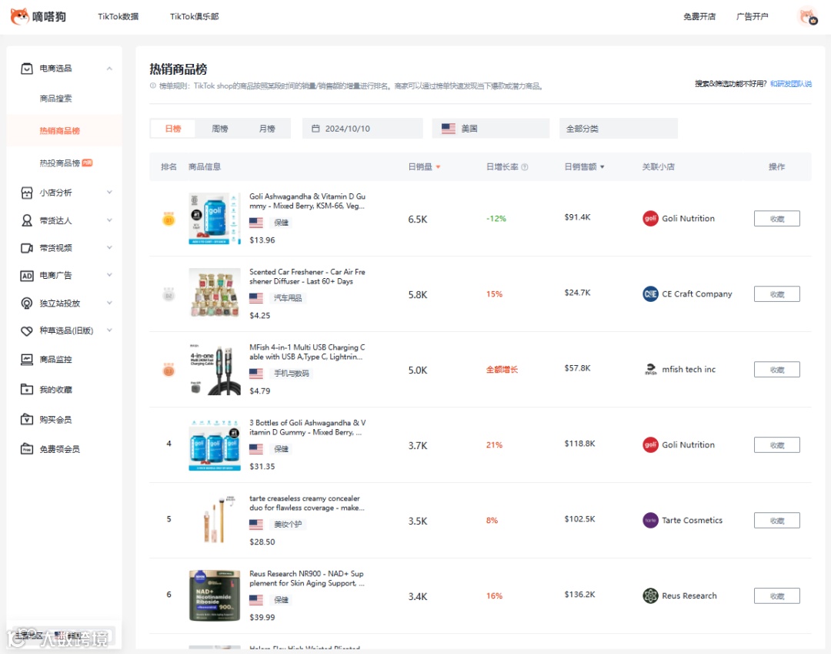The height and width of the screenshot is (654, 831).
Task: Expand the 带货达人 menu chevron
Action: (109, 220)
